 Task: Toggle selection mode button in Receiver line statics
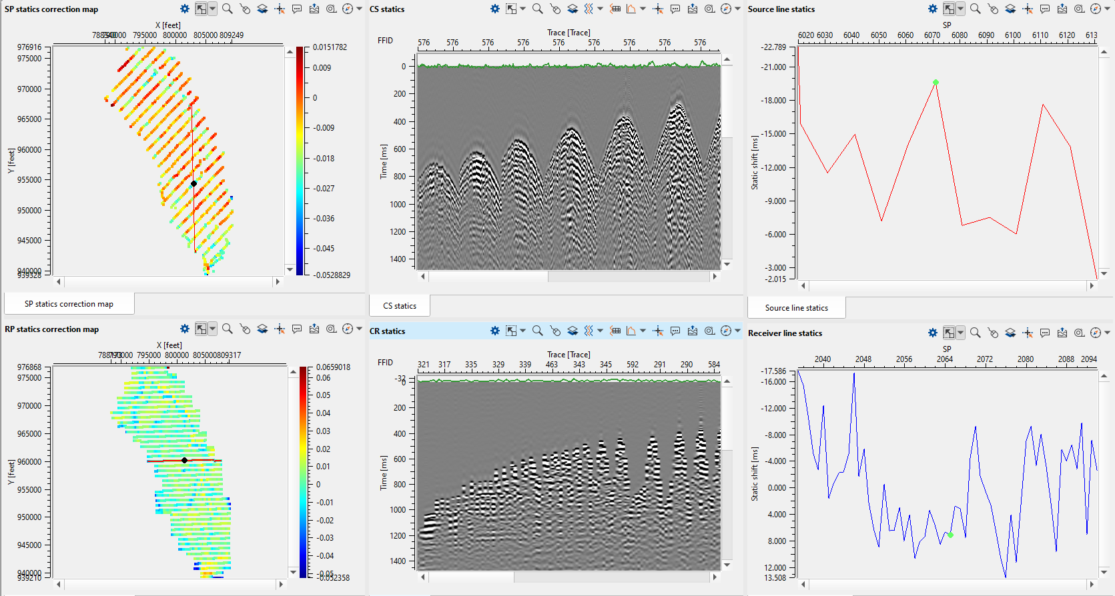click(x=949, y=333)
